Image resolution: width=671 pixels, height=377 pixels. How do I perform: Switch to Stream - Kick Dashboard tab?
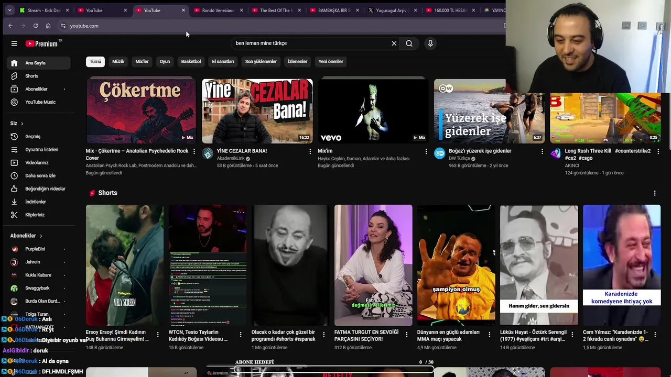point(44,10)
